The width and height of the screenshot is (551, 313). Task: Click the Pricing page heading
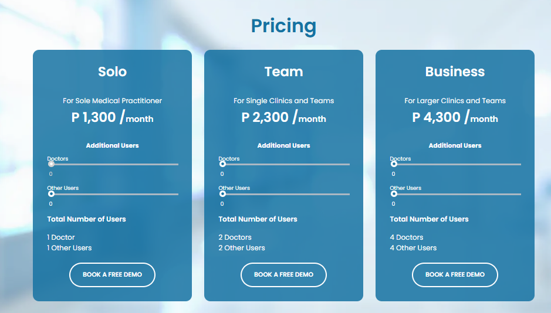point(283,26)
